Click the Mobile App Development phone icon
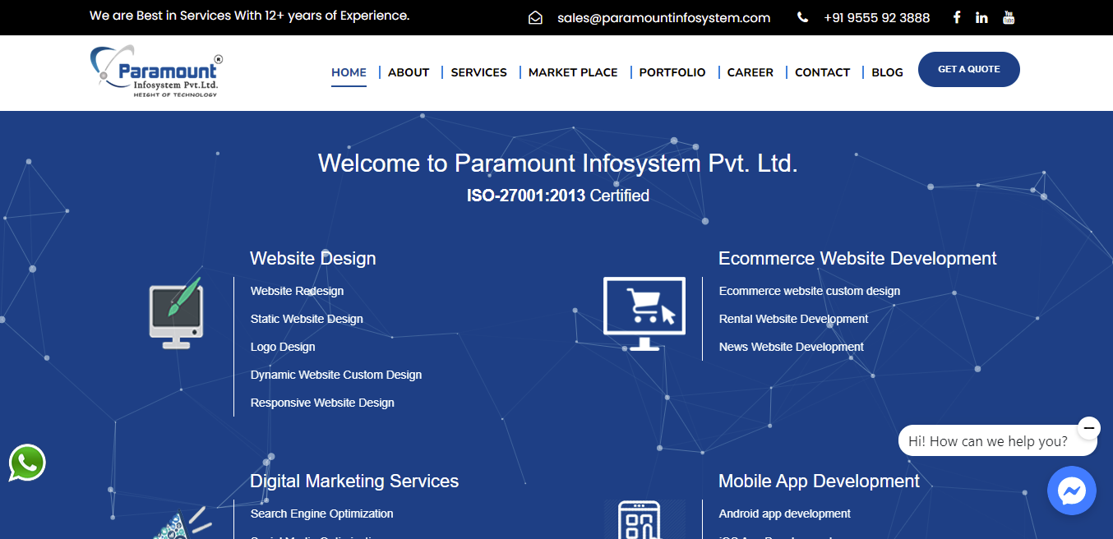Screen dimensions: 1113x539 tap(644, 519)
